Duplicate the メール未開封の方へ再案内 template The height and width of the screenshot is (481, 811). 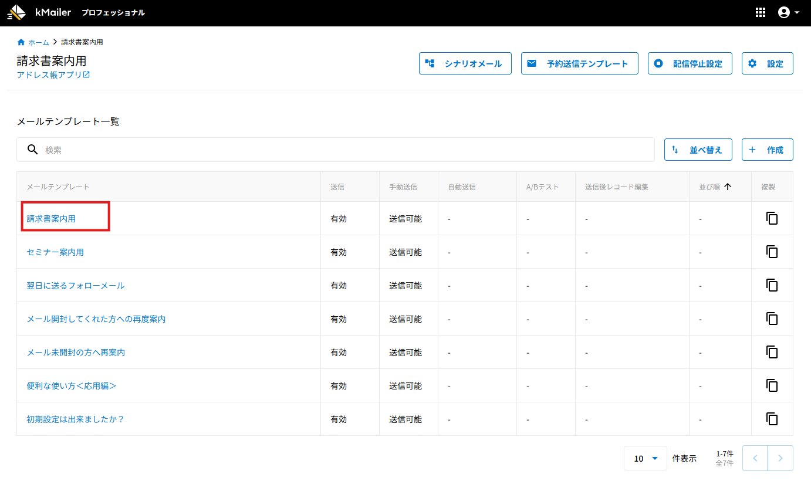click(x=772, y=352)
